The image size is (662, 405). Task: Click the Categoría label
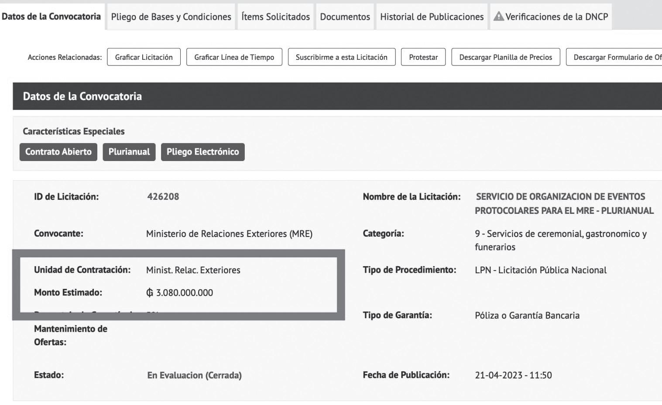click(383, 233)
